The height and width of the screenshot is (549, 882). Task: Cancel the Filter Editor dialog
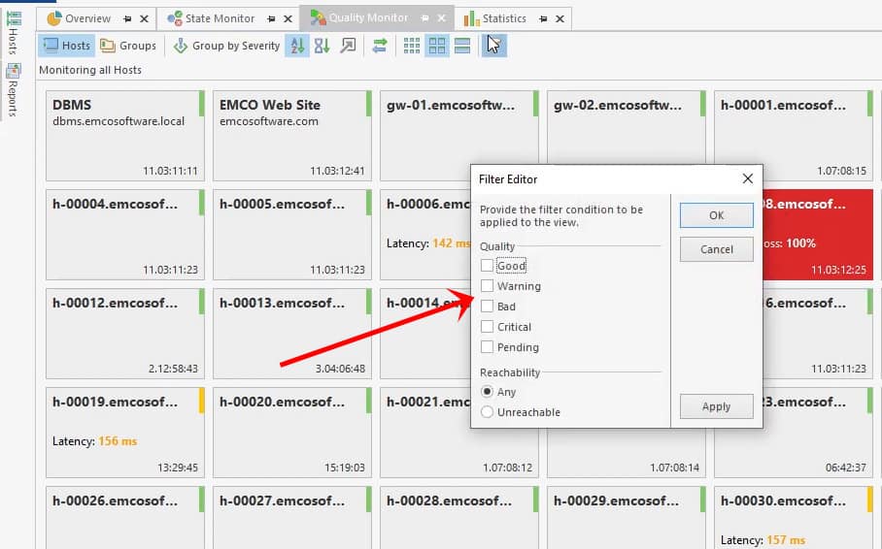(716, 249)
